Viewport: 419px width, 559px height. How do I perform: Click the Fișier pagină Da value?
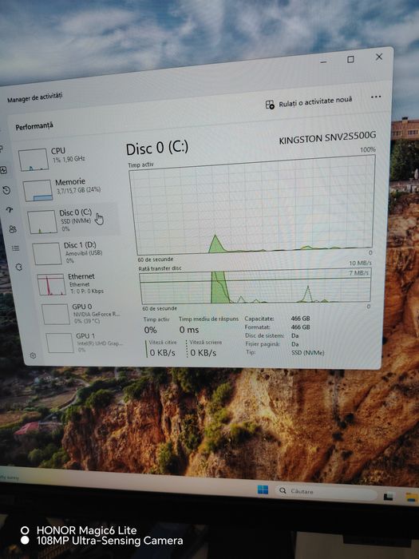coord(295,344)
